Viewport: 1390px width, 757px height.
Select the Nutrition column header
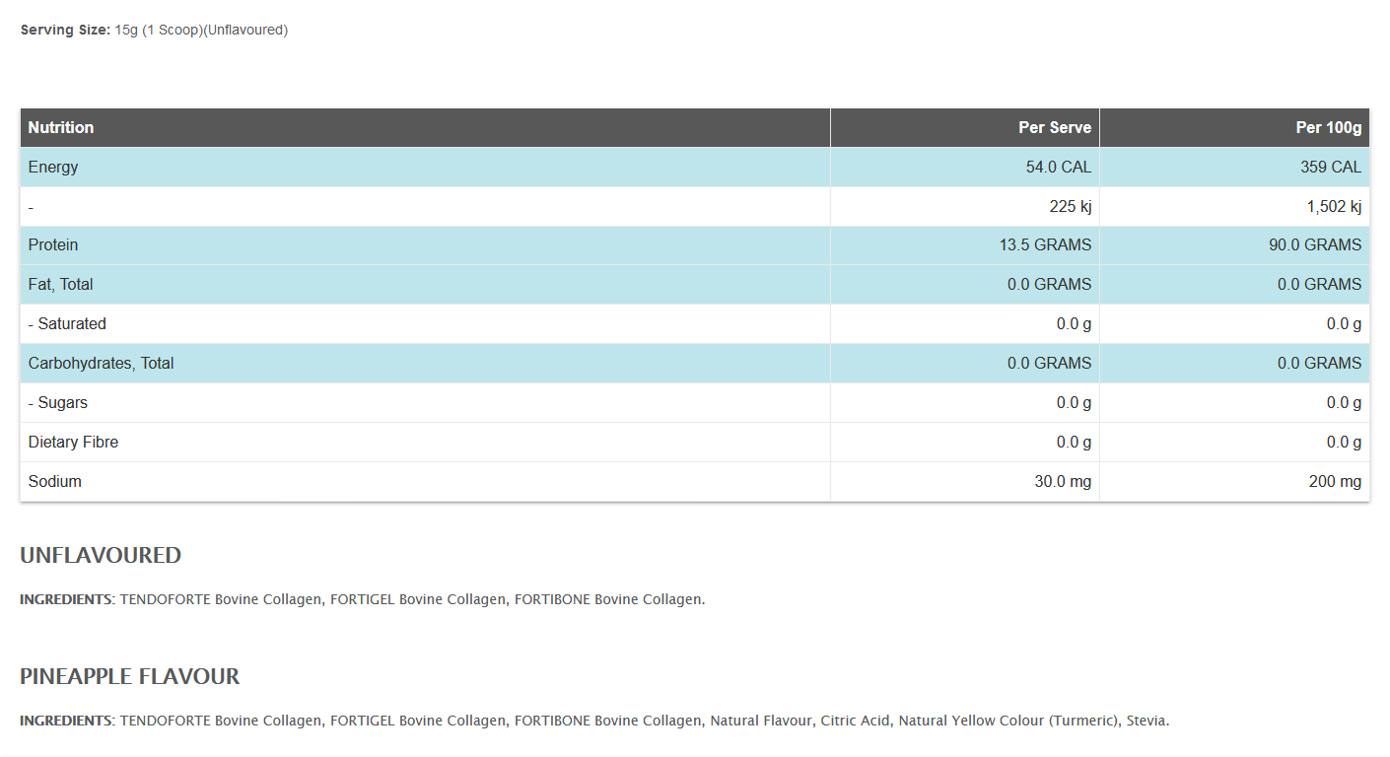click(x=425, y=127)
